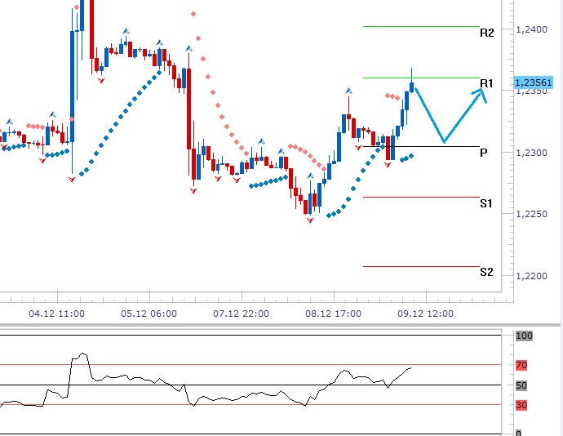Click the RSI 30 level label

pos(521,405)
